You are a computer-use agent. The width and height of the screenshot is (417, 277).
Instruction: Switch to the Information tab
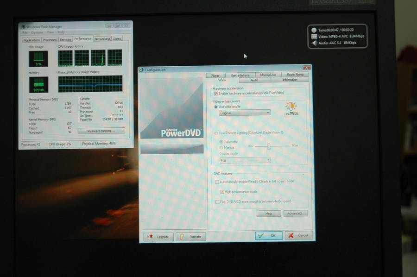[x=290, y=80]
